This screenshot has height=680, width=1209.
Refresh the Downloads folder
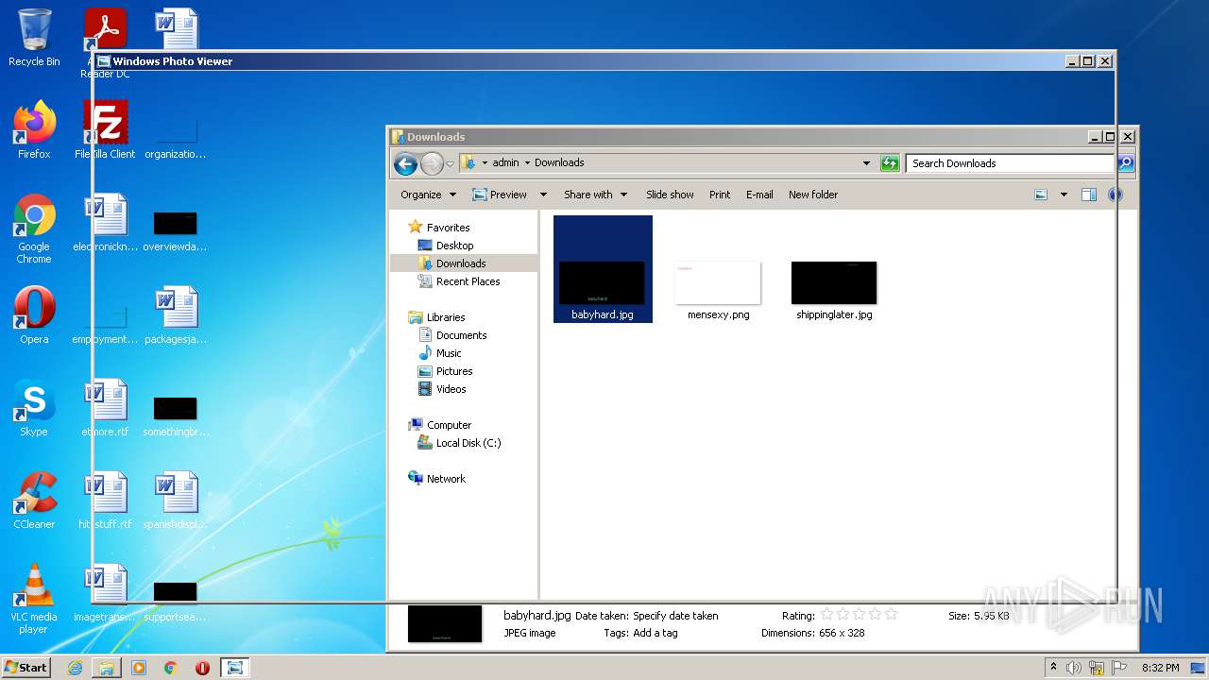(x=890, y=163)
